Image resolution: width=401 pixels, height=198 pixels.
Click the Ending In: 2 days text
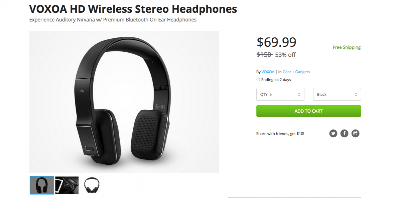pyautogui.click(x=276, y=80)
